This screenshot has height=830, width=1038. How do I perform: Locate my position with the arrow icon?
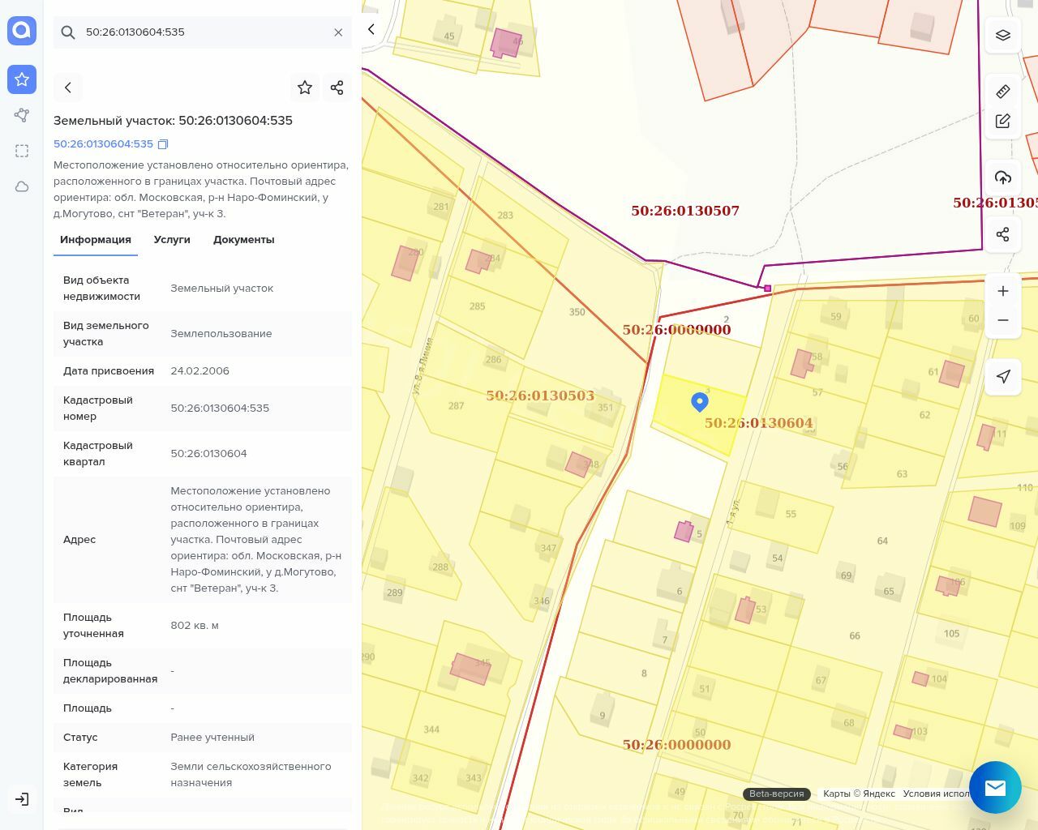coord(1003,376)
